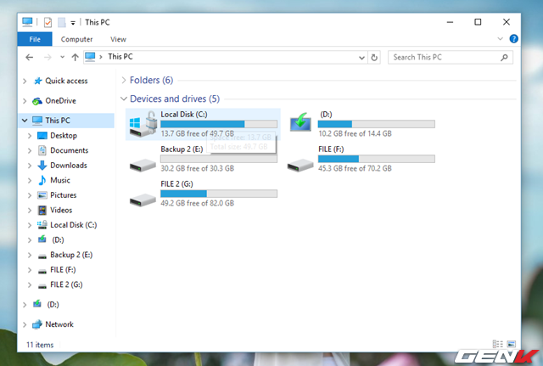
Task: Select Network in navigation pane
Action: [53, 324]
